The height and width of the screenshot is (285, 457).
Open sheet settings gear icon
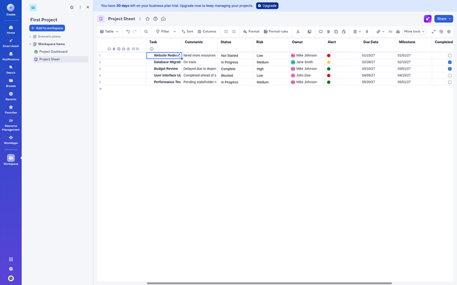tap(449, 31)
